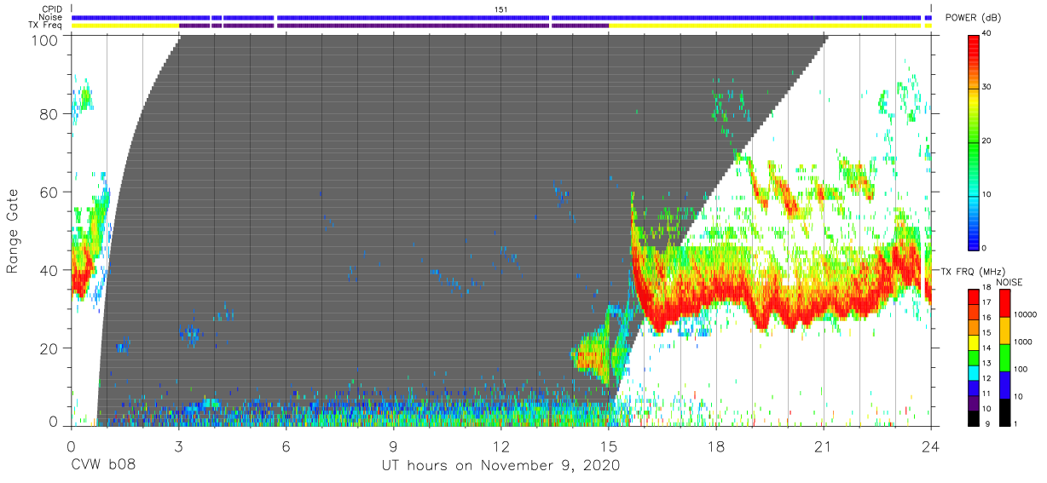Click the 9 hour tick on UT axis
Screen dimensions: 1047x483
click(x=393, y=446)
